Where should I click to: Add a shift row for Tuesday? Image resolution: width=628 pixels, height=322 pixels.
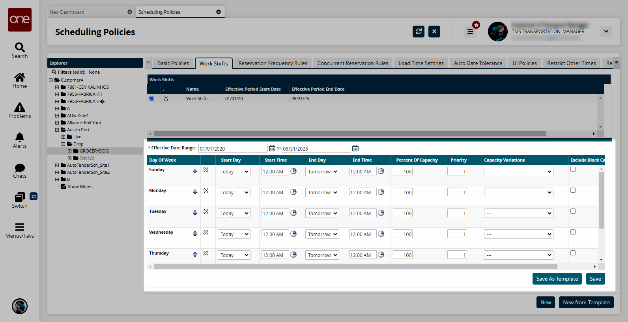195,212
